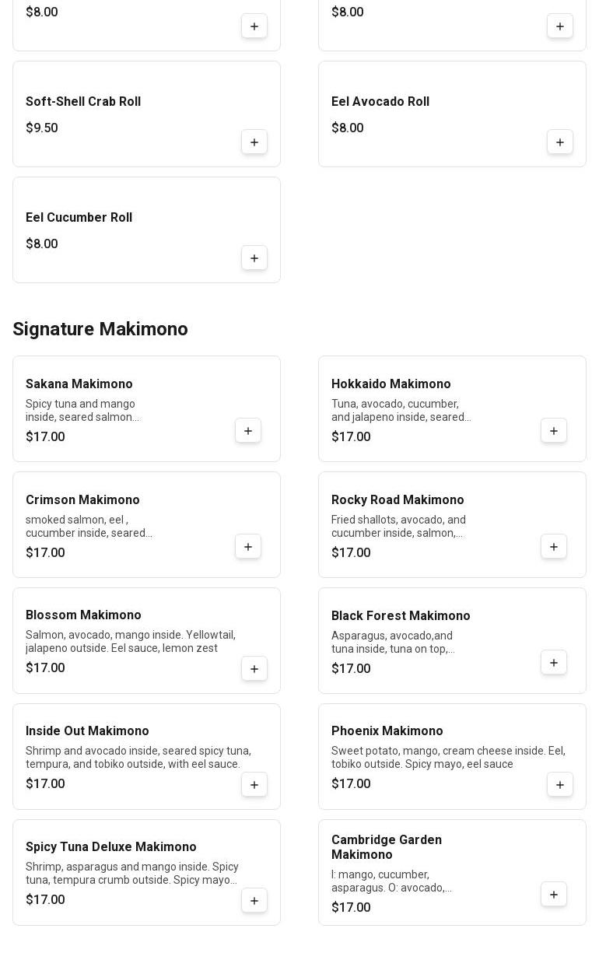
Task: Expand truncated Crimson Makimono description
Action: [89, 527]
